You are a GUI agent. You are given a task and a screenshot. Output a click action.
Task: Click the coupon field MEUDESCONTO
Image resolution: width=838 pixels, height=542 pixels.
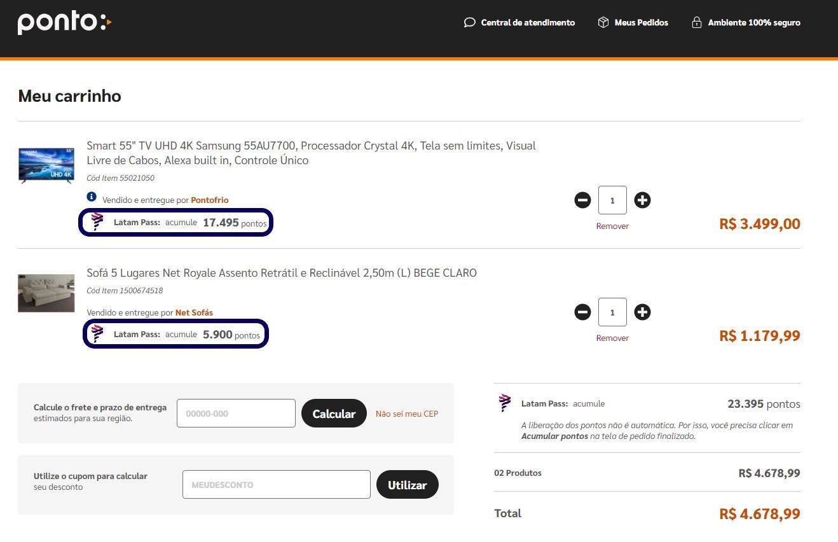tap(276, 485)
